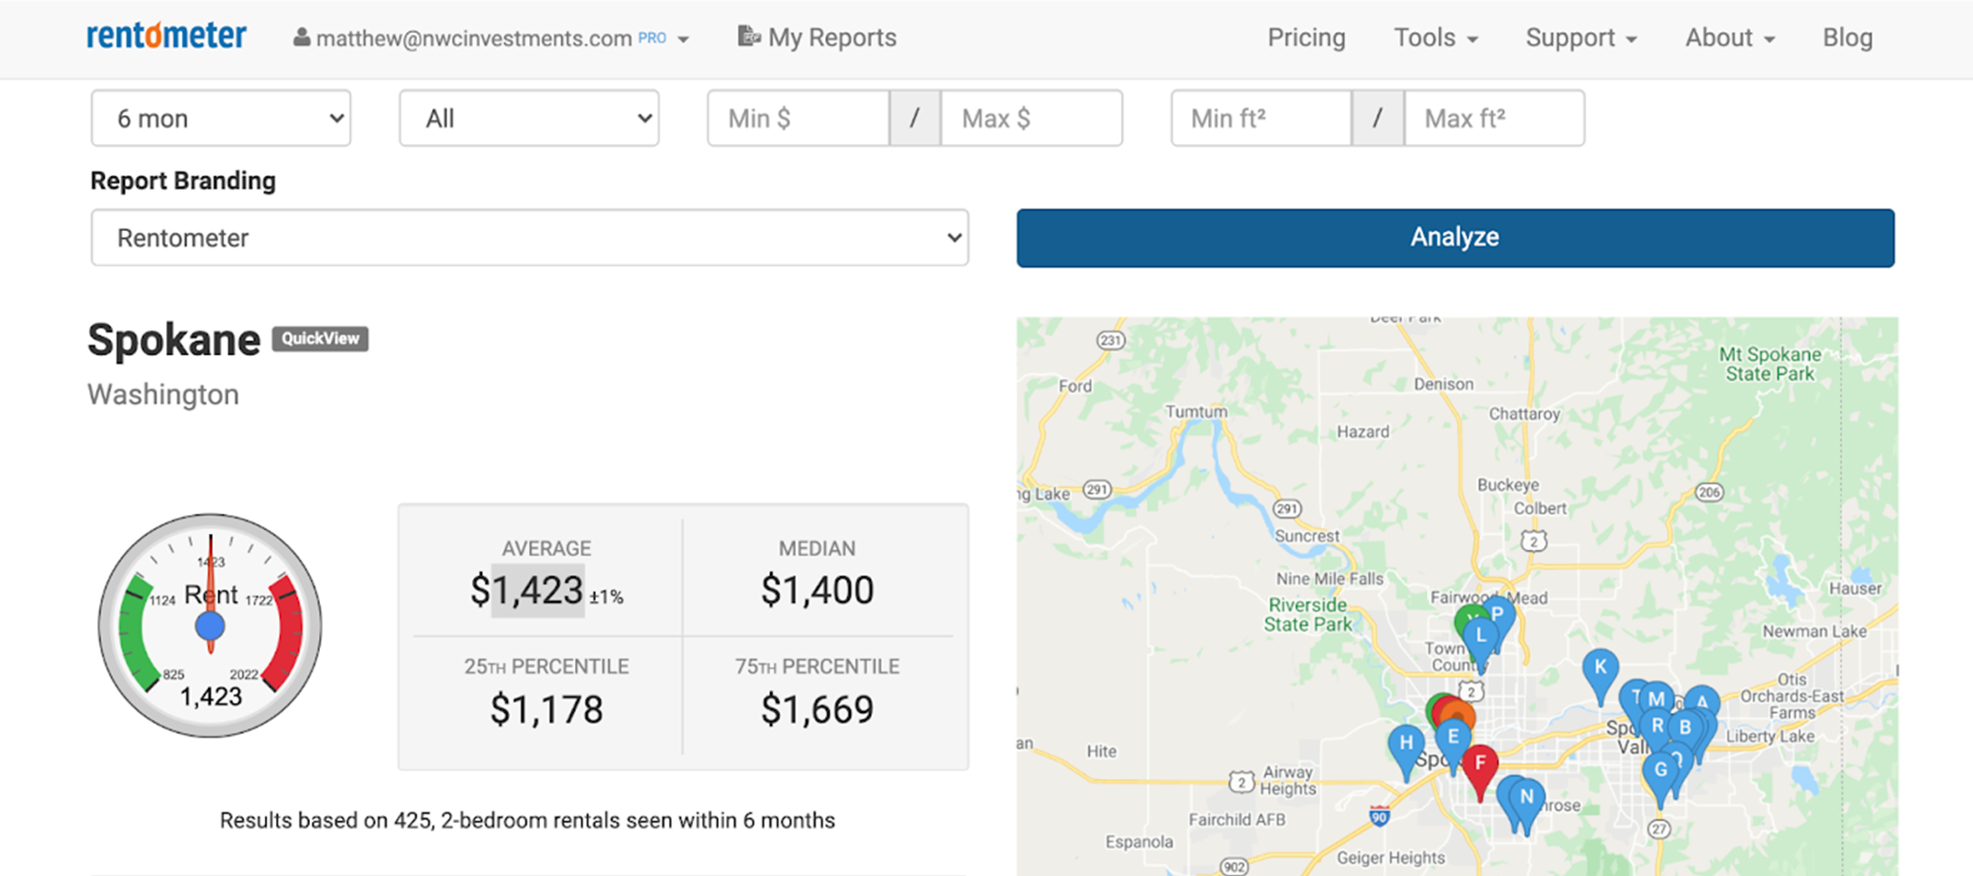Click the Liberty Lake map label
The image size is (1973, 876).
click(x=1769, y=736)
